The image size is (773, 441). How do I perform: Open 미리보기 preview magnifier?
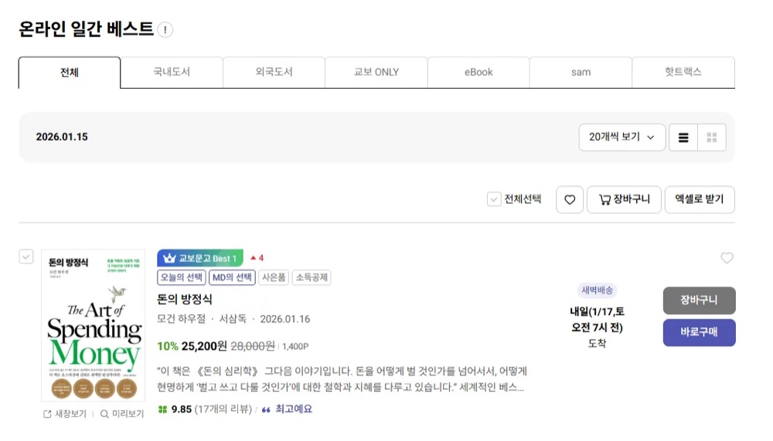[104, 414]
